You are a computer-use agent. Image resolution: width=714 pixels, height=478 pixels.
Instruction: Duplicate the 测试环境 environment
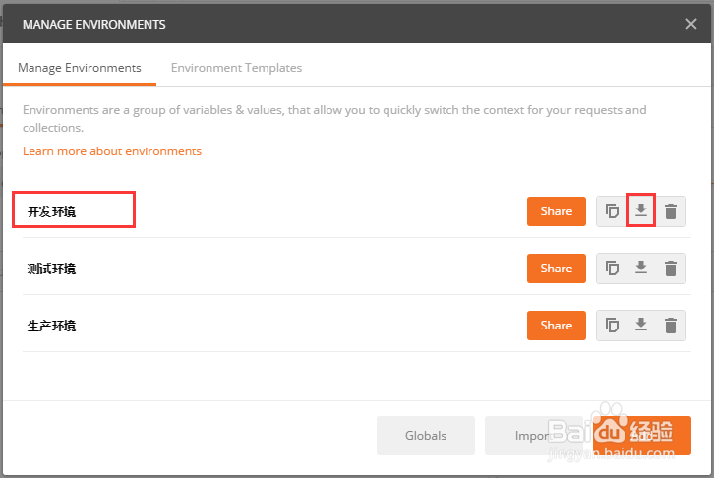click(612, 269)
